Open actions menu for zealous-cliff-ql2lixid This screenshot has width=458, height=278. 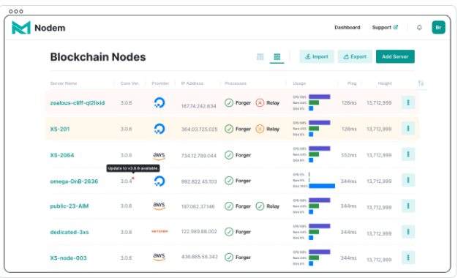tap(408, 102)
